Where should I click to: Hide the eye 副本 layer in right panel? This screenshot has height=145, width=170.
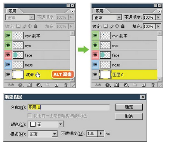coord(95,36)
